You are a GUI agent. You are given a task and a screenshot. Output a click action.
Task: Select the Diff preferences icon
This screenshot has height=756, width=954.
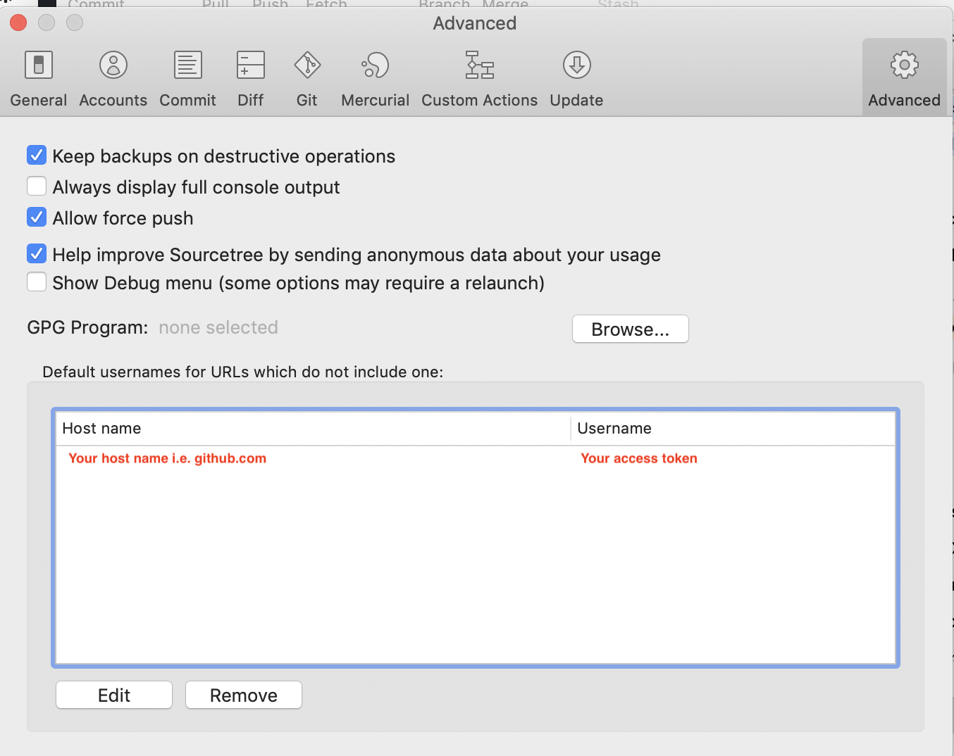[x=250, y=77]
